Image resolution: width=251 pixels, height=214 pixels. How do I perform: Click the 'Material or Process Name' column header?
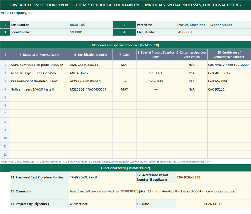coord(40,55)
